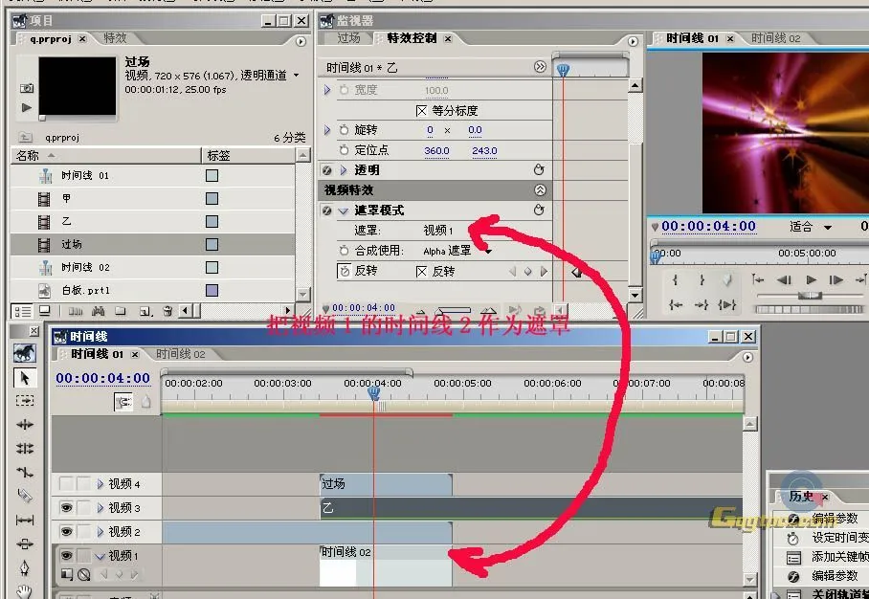The height and width of the screenshot is (599, 869).
Task: Pick the Razor tool
Action: point(25,496)
